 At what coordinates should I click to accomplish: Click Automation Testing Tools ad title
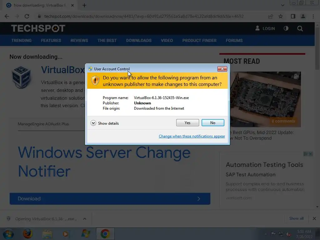(264, 165)
